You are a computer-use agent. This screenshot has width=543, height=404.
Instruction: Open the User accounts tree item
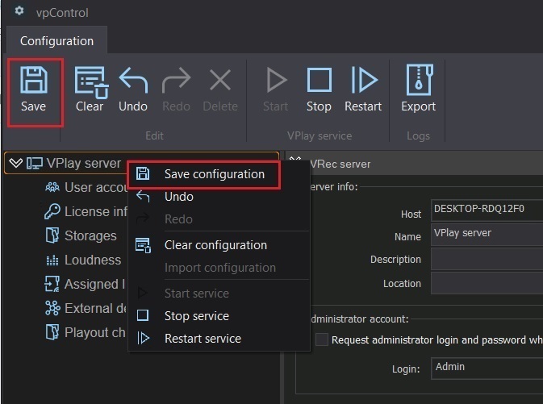(x=96, y=187)
